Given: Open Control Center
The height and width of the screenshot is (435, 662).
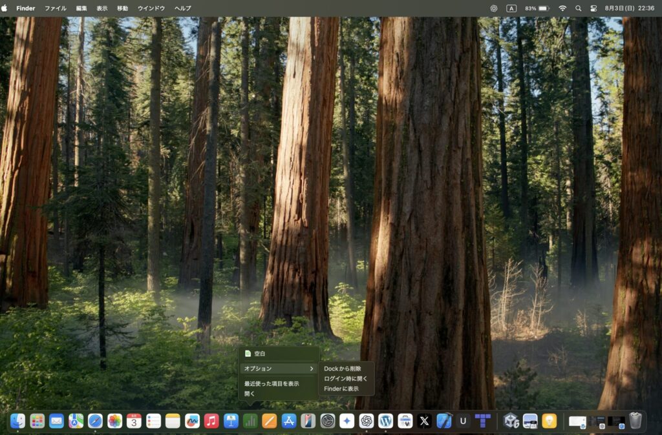Looking at the screenshot, I should click(x=593, y=8).
